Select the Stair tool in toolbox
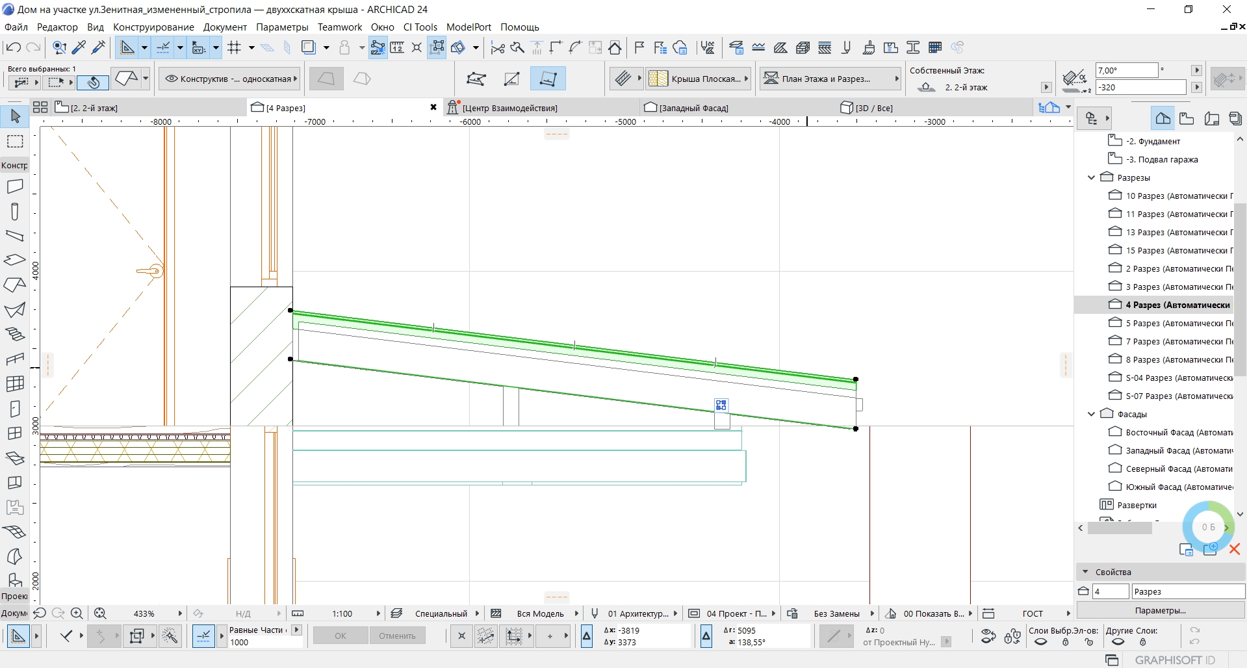The height and width of the screenshot is (668, 1247). pyautogui.click(x=15, y=335)
